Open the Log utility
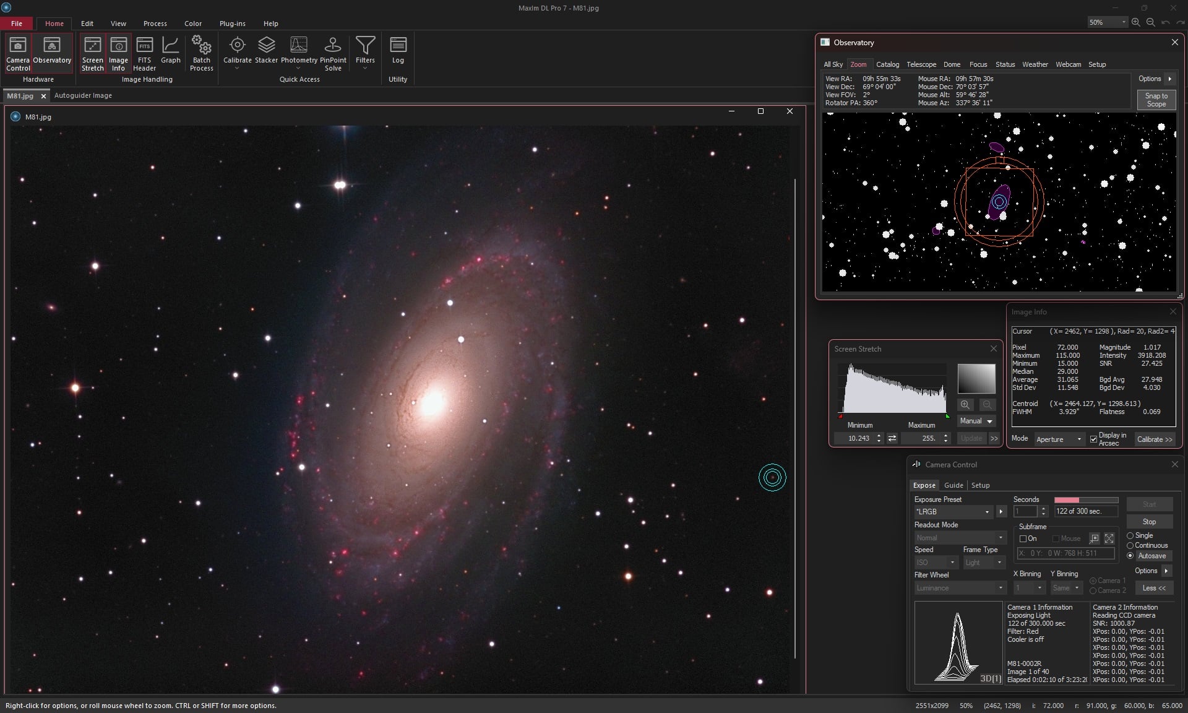This screenshot has width=1188, height=713. pos(397,53)
